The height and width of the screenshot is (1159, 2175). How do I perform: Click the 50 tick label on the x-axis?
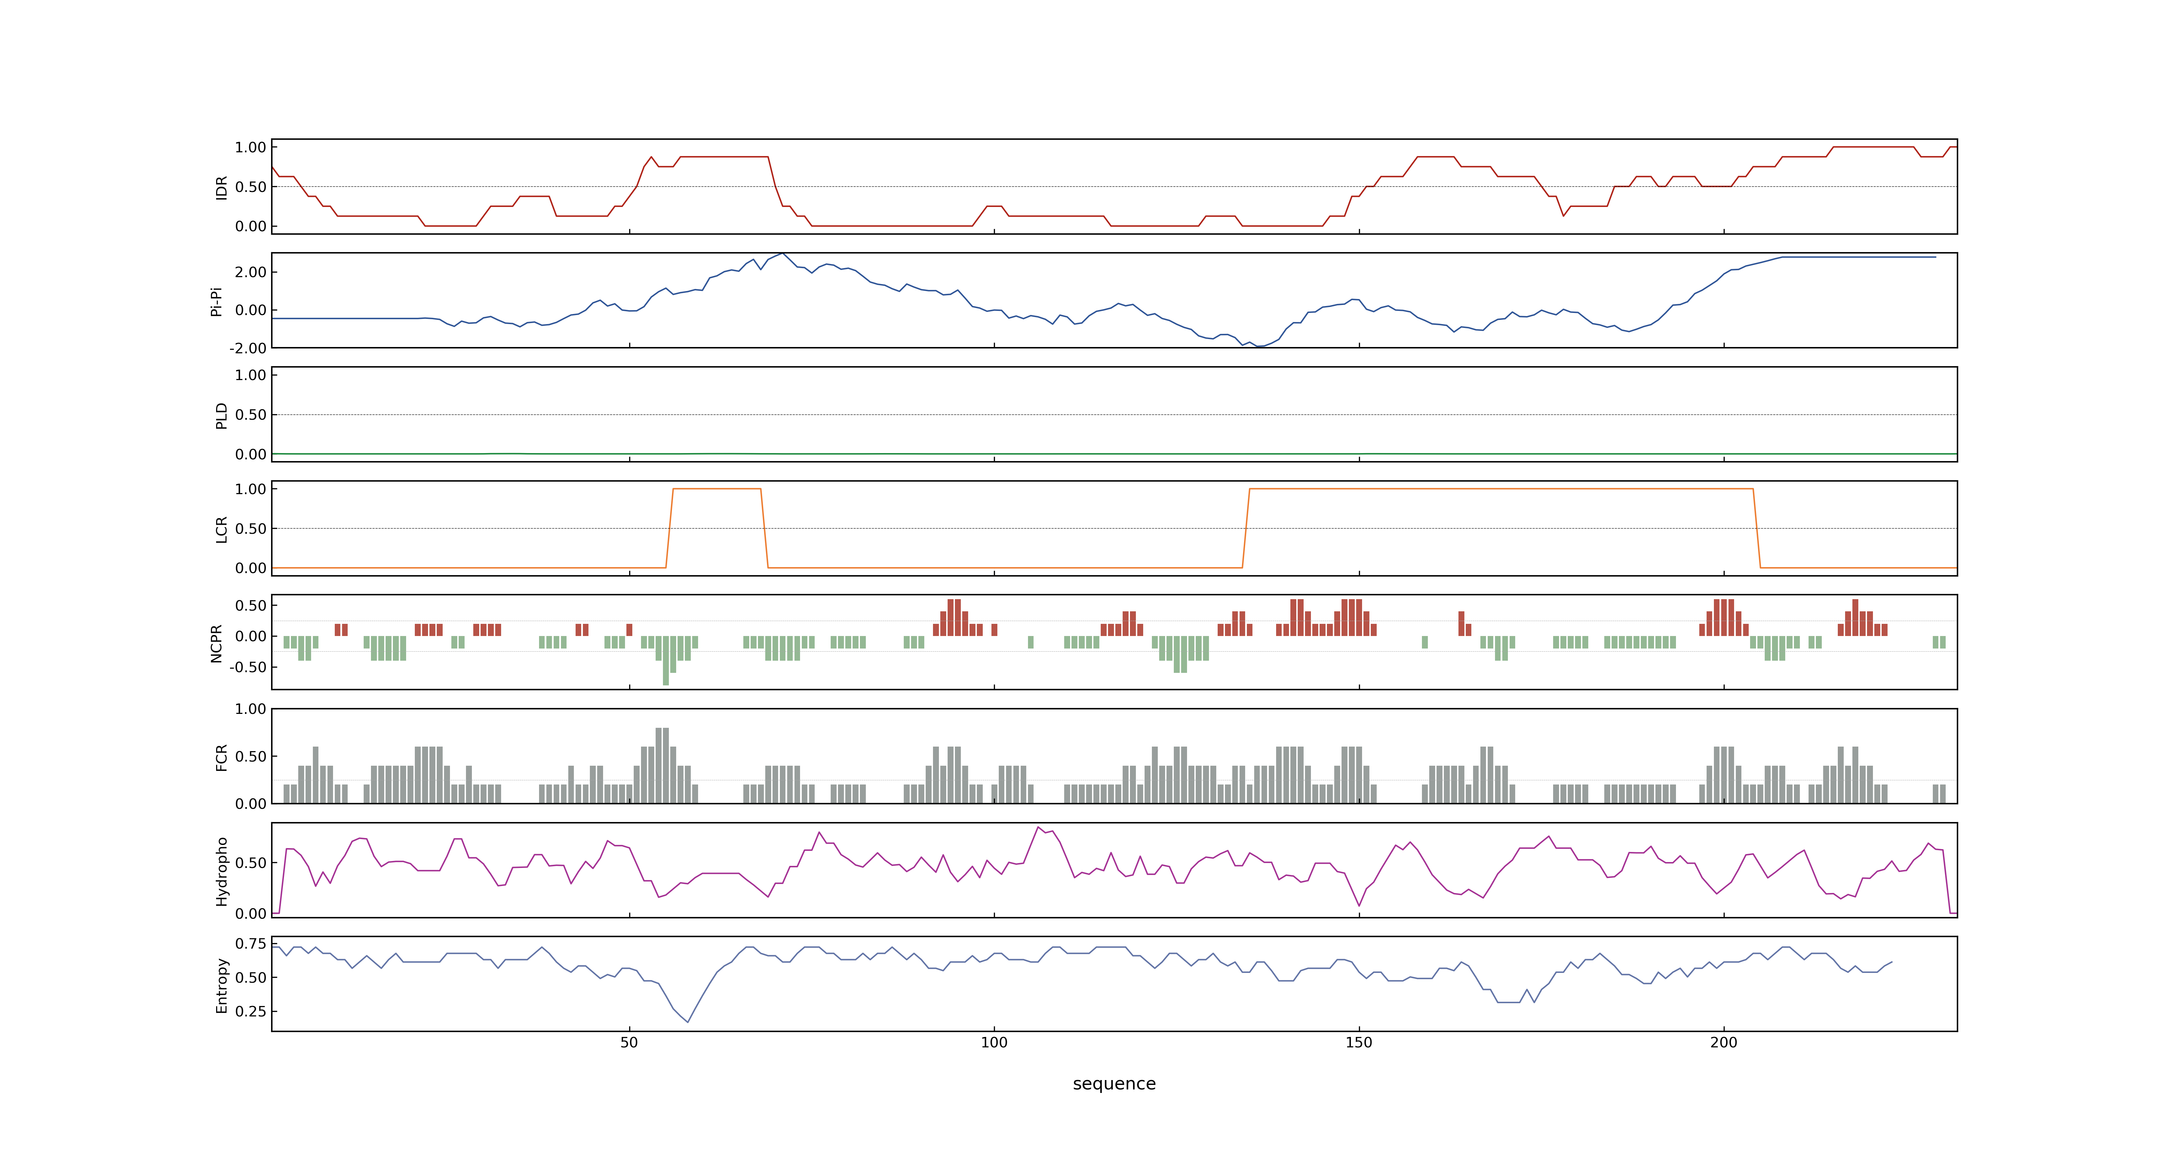click(x=629, y=1043)
